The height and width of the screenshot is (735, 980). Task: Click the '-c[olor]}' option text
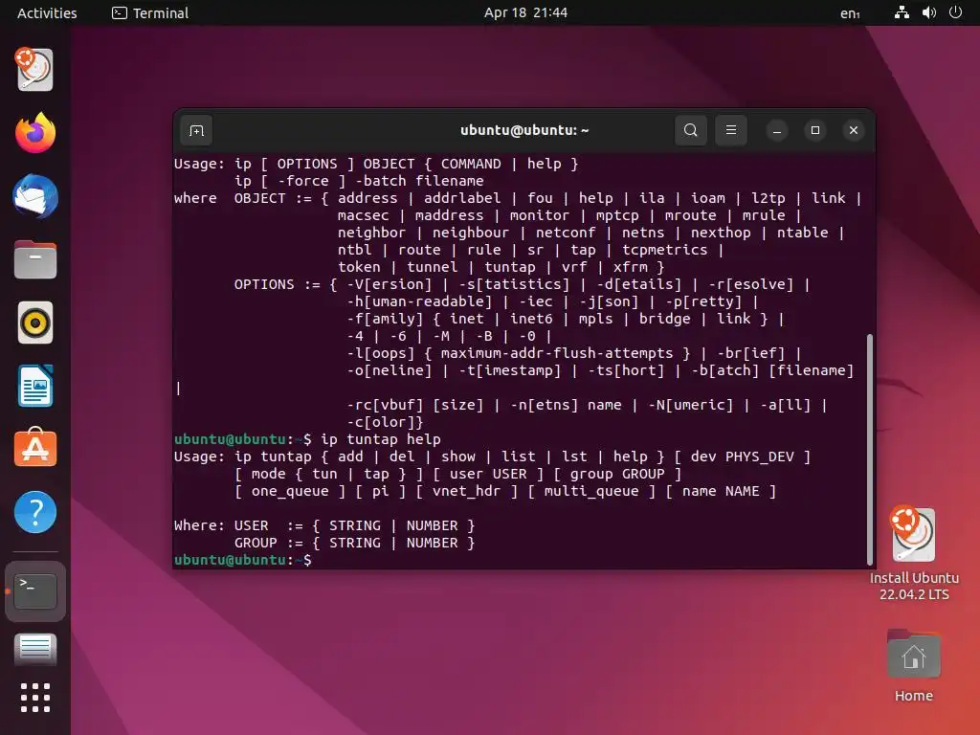click(x=385, y=422)
